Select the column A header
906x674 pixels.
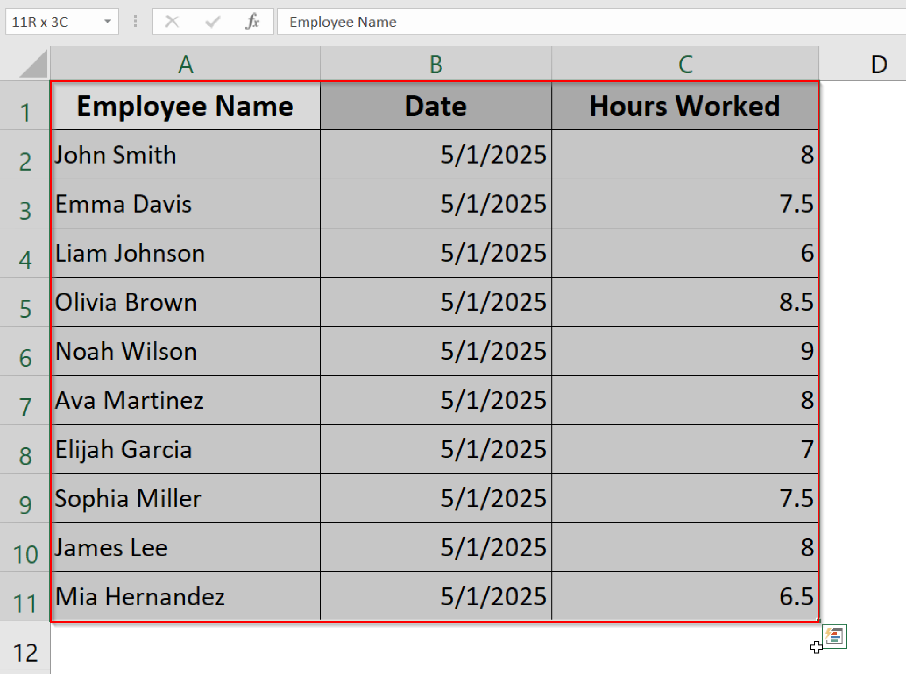[185, 64]
